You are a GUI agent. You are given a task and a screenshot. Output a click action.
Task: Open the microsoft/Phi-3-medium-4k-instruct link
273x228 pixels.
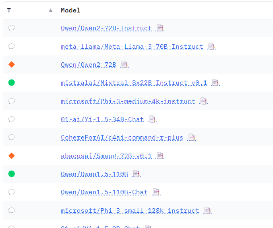pyautogui.click(x=128, y=101)
